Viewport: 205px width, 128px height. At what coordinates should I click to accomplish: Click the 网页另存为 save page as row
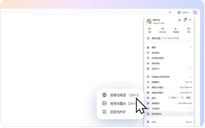click(x=169, y=114)
